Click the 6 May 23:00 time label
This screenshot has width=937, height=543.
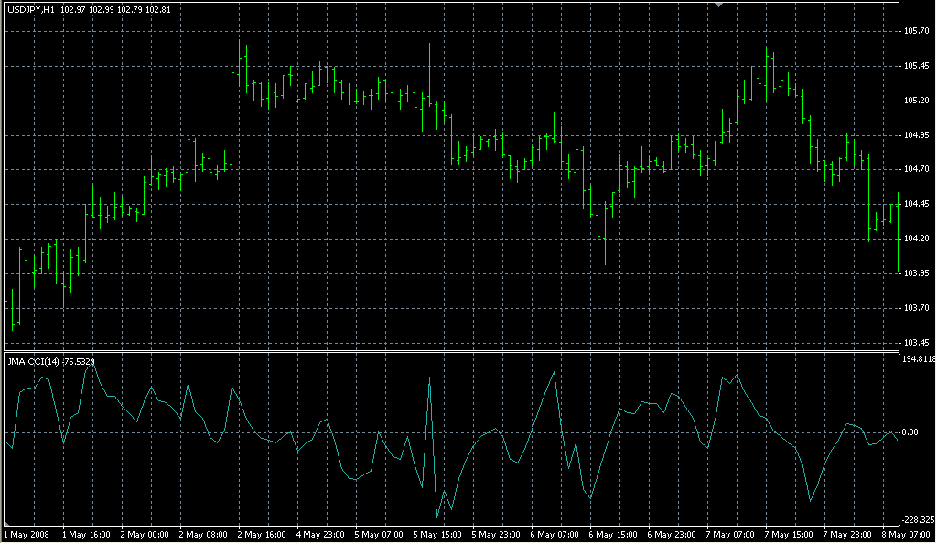tap(673, 534)
